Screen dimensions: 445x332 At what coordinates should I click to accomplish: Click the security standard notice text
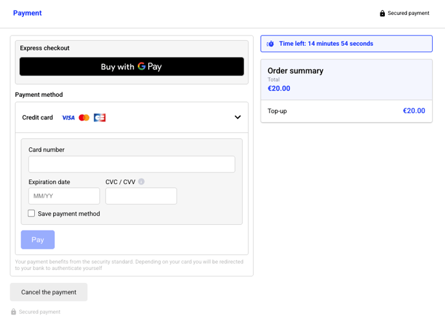[129, 265]
